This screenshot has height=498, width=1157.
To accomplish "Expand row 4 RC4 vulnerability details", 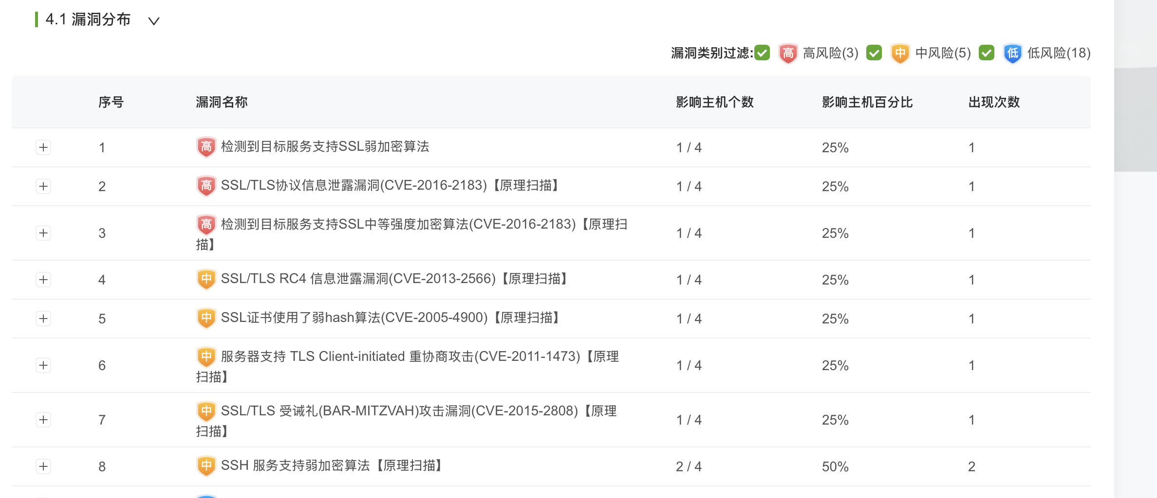I will point(43,280).
